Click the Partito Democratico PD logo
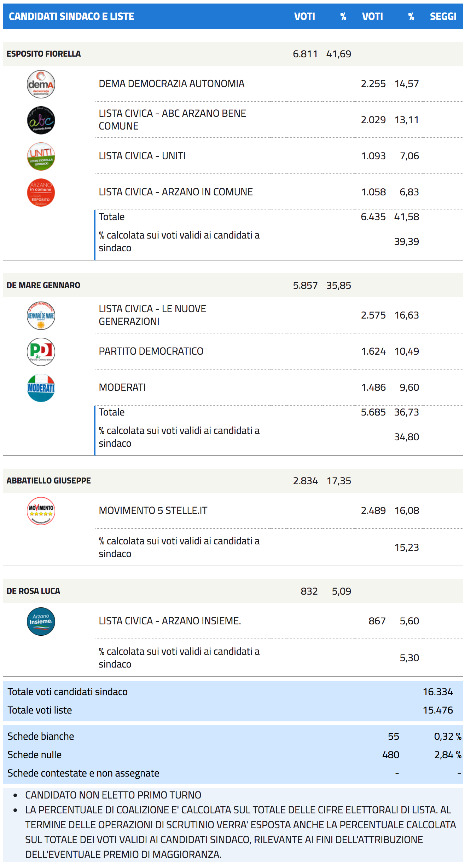 click(41, 352)
